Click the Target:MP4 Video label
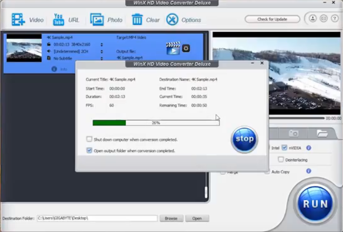Viewport: 343px width, 232px height. pos(131,38)
